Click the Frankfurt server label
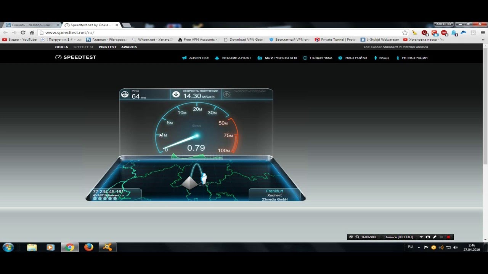The image size is (488, 274). (274, 191)
